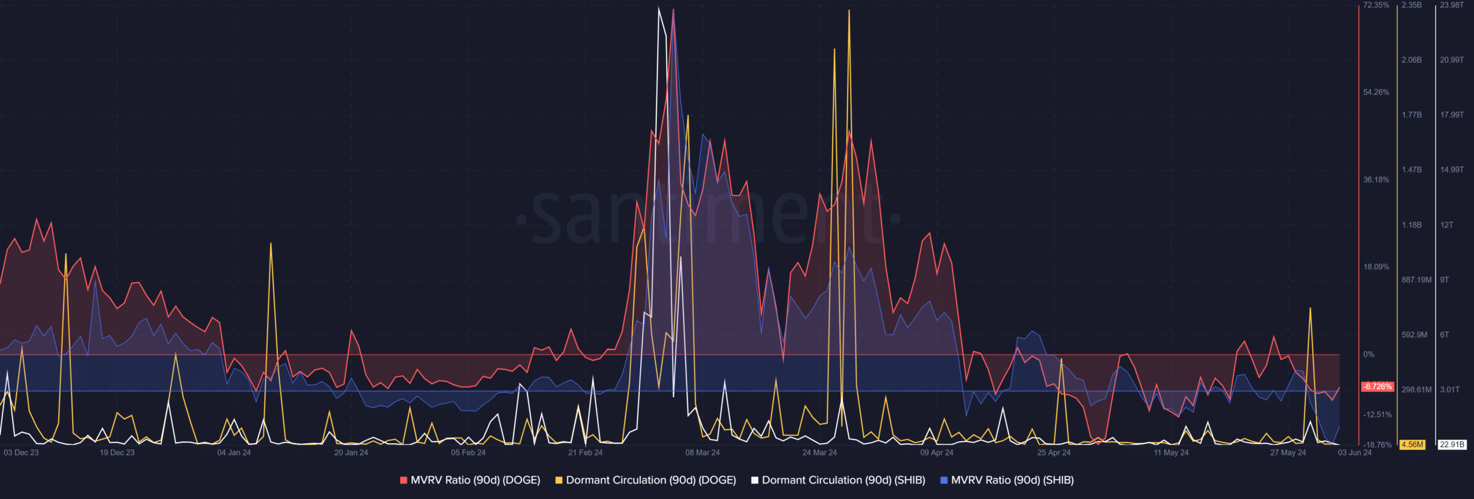Click the white 22.91B current value badge

1452,444
